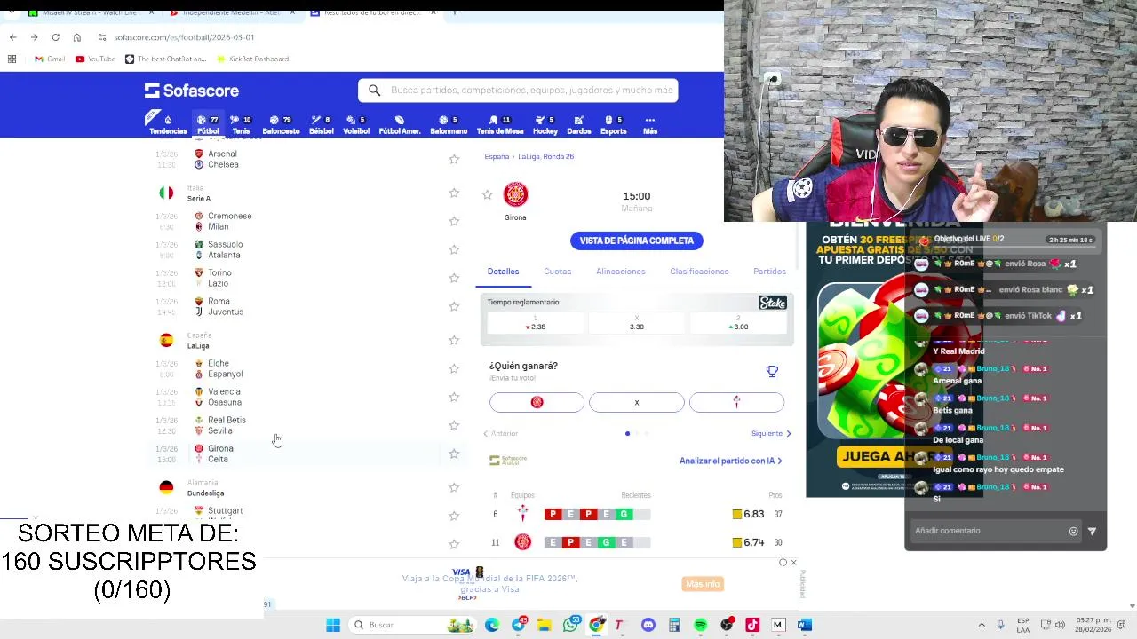Select the Hockey sport category
Image resolution: width=1137 pixels, height=639 pixels.
pos(545,125)
